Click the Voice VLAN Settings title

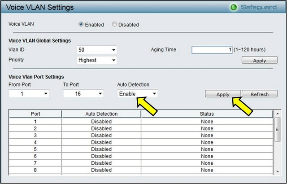coord(40,7)
